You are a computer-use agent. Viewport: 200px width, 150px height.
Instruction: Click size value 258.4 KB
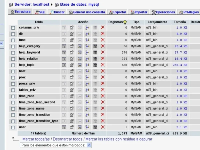coord(180,65)
